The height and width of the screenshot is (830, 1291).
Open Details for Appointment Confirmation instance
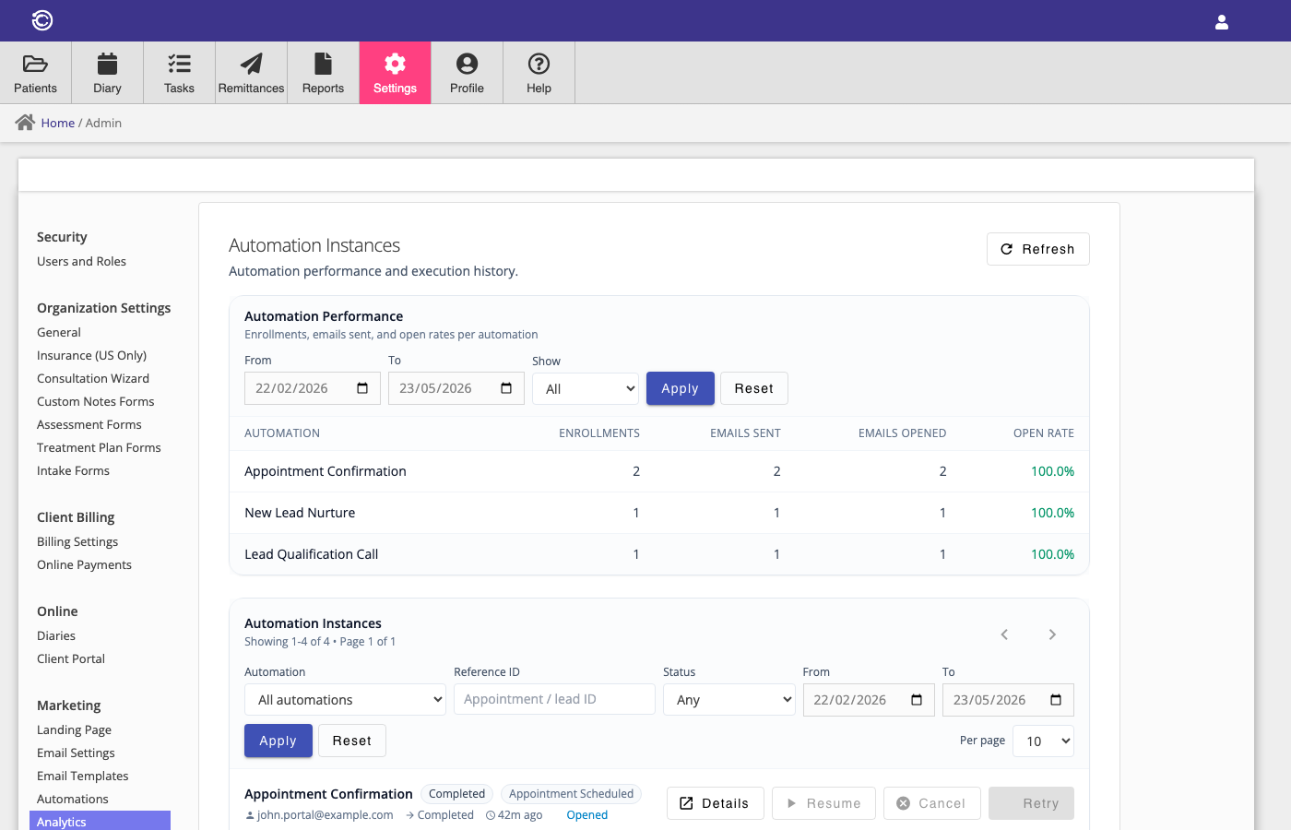(716, 803)
